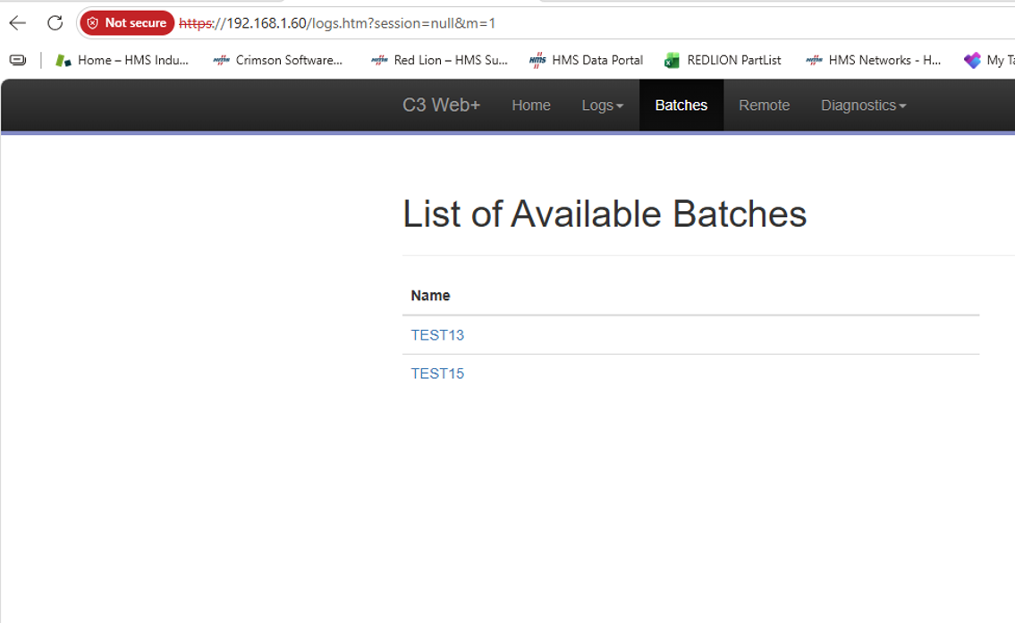Open the HMS Data Portal bookmark
The width and height of the screenshot is (1015, 623).
[587, 60]
